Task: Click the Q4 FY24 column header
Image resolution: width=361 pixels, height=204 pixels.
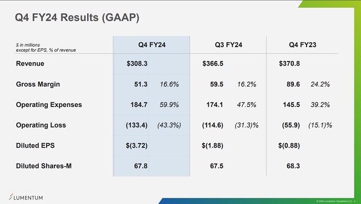Action: (x=152, y=44)
